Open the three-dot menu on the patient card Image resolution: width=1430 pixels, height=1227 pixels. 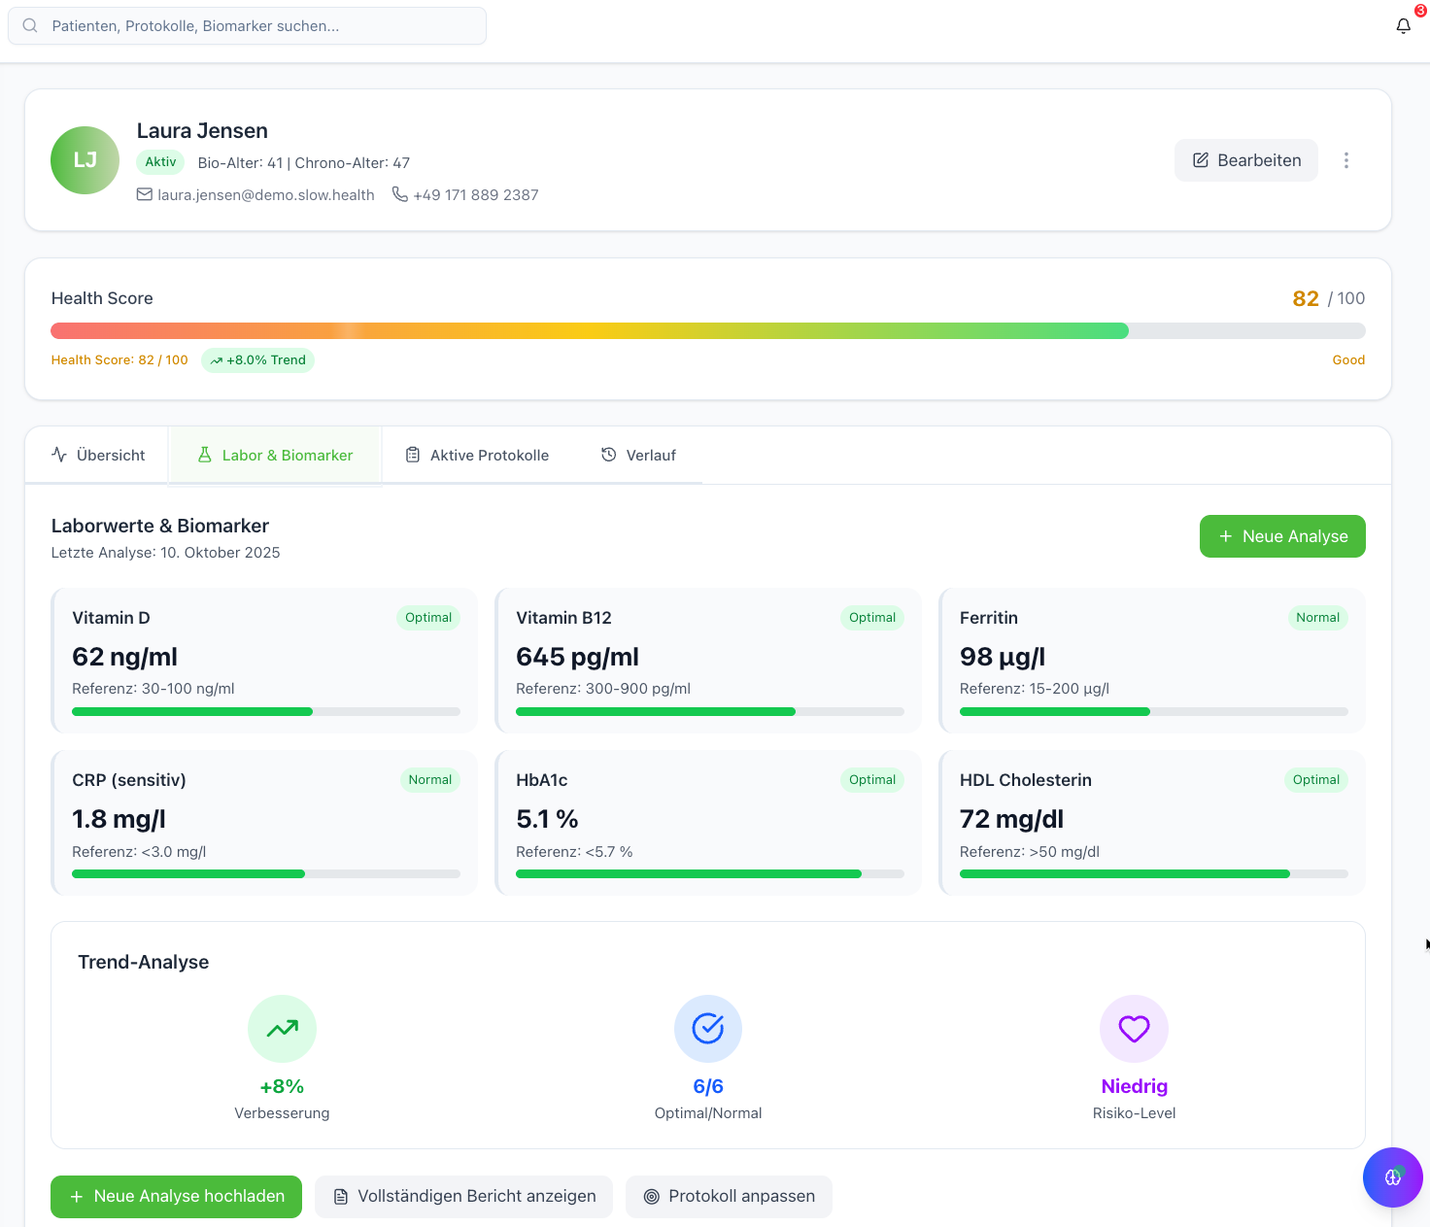pos(1346,160)
